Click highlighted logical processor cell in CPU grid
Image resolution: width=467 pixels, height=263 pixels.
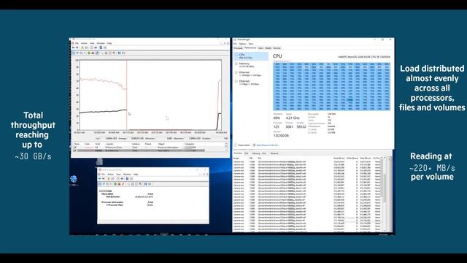(x=350, y=100)
